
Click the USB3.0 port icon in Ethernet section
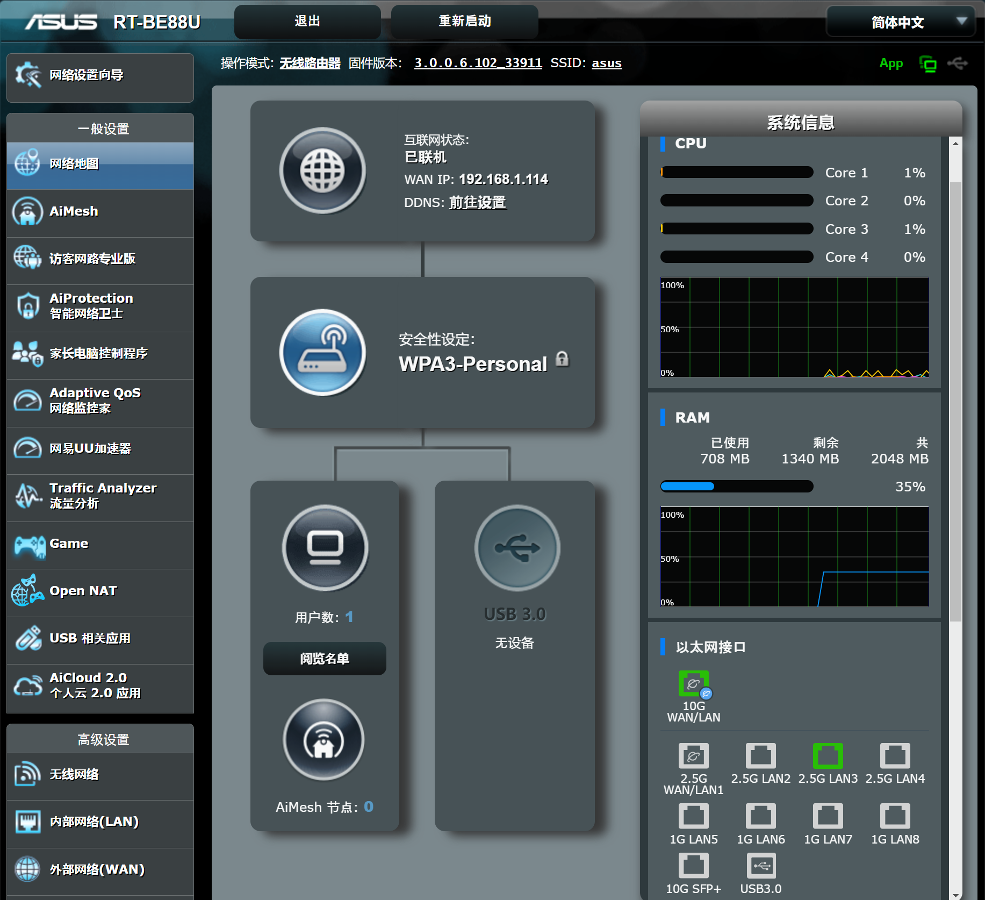click(760, 866)
